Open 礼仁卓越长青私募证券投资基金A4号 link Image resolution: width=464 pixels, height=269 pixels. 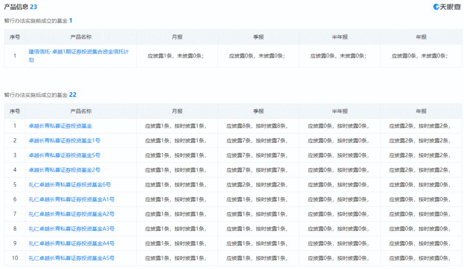71,243
